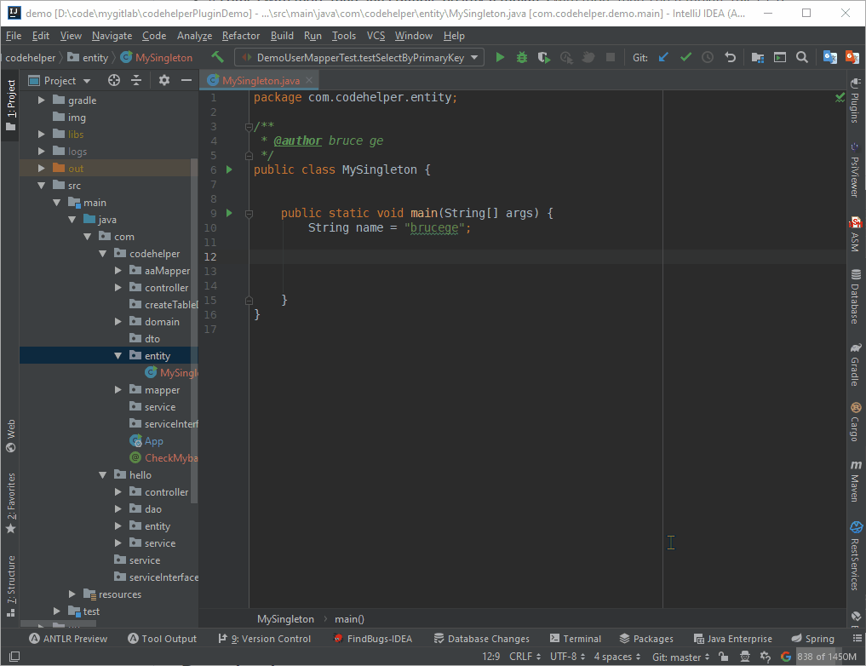Image resolution: width=866 pixels, height=666 pixels.
Task: Toggle tool window bars icon in status bar corner
Action: click(15, 657)
